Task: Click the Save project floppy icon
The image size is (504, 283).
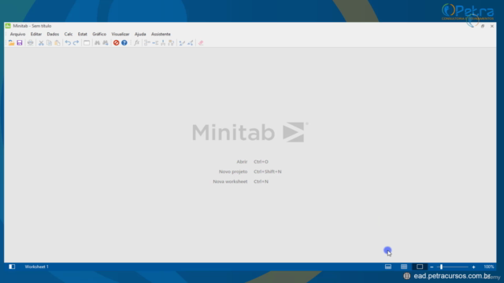Action: (20, 42)
